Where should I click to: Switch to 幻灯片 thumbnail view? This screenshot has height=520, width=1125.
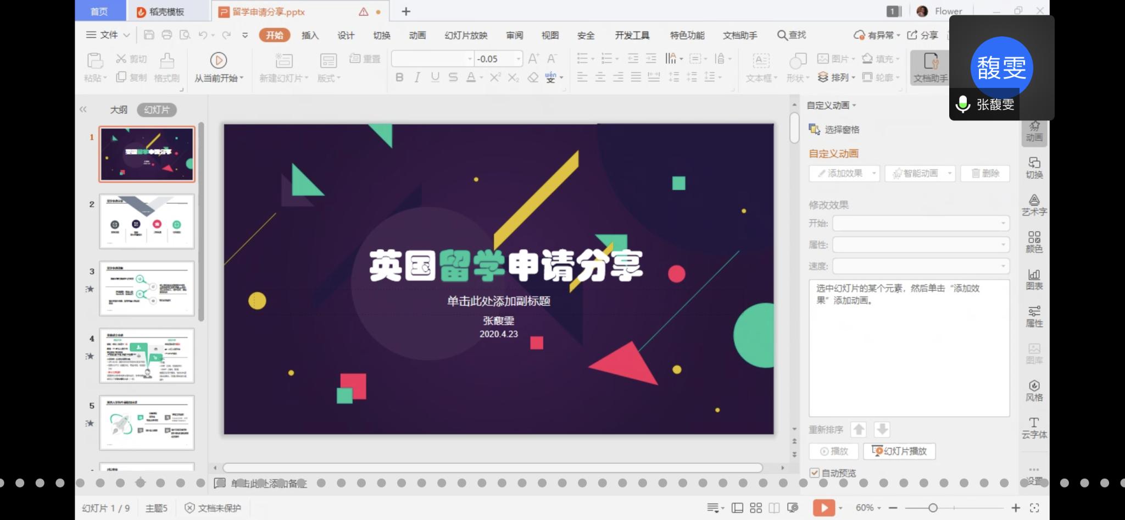tap(157, 110)
